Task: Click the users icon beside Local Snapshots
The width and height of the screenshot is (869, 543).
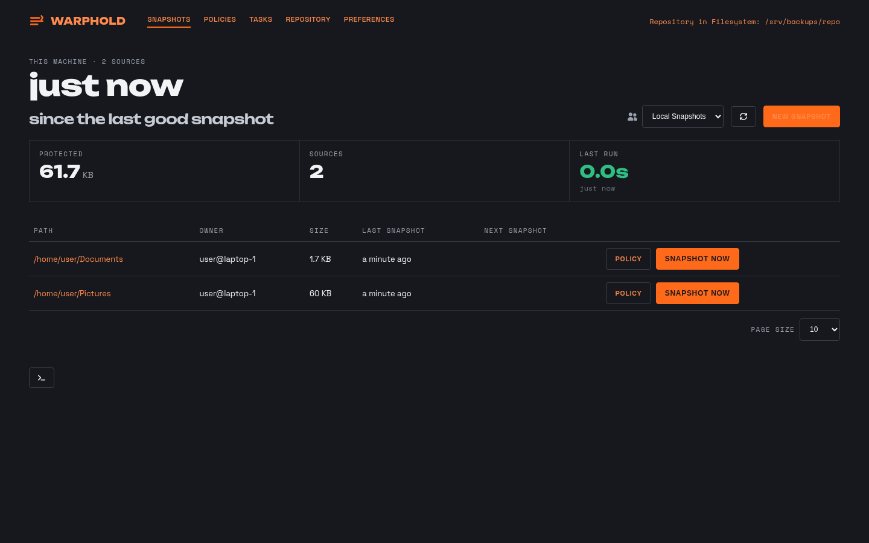Action: 632,116
